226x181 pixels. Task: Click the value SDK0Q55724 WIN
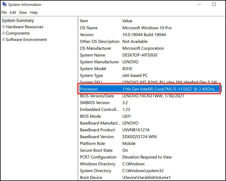point(139,136)
